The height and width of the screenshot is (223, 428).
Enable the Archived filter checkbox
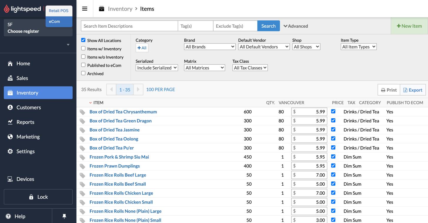pyautogui.click(x=83, y=73)
